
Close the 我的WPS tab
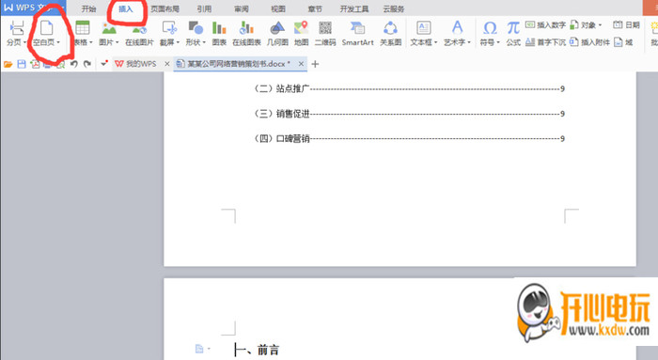167,64
